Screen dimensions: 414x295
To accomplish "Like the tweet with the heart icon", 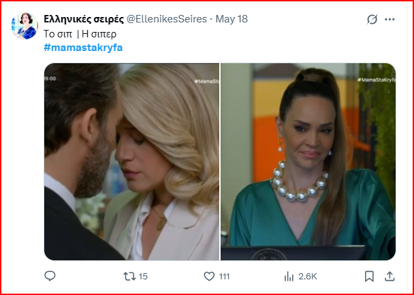I will pyautogui.click(x=210, y=276).
